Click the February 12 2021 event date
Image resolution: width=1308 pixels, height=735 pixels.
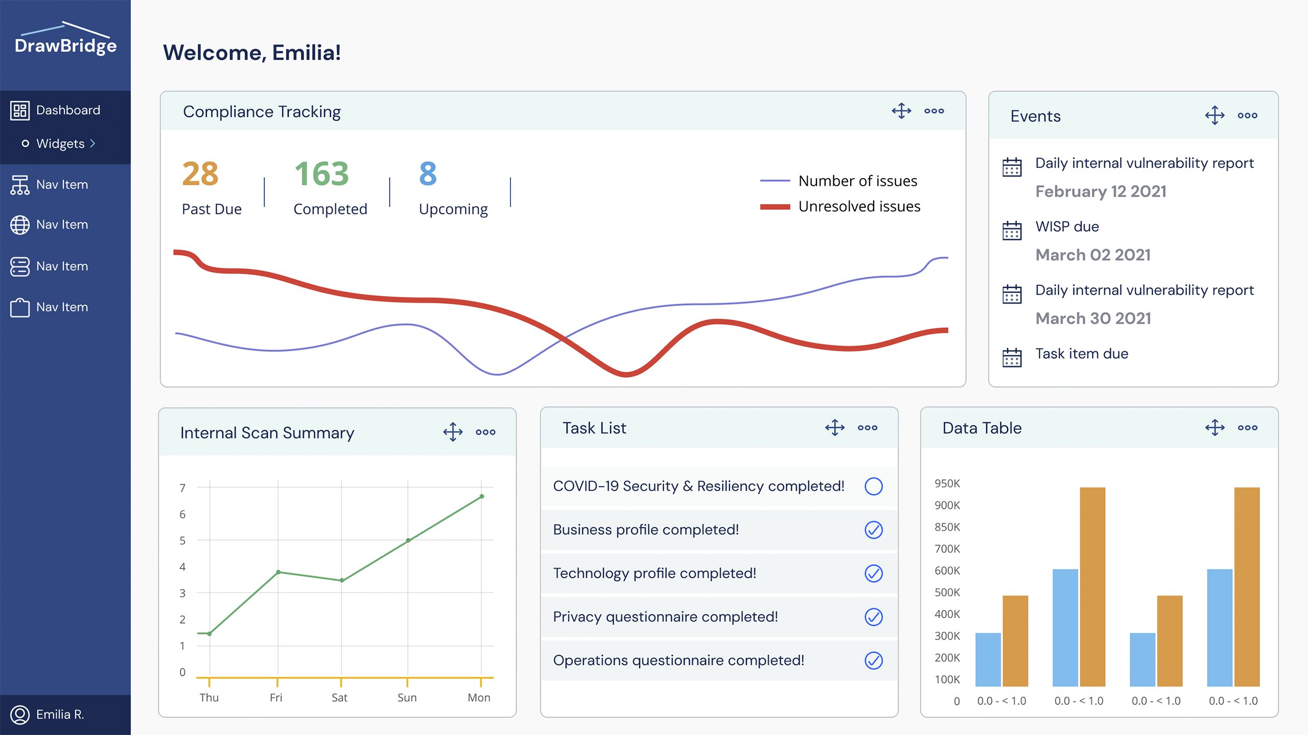click(x=1101, y=191)
